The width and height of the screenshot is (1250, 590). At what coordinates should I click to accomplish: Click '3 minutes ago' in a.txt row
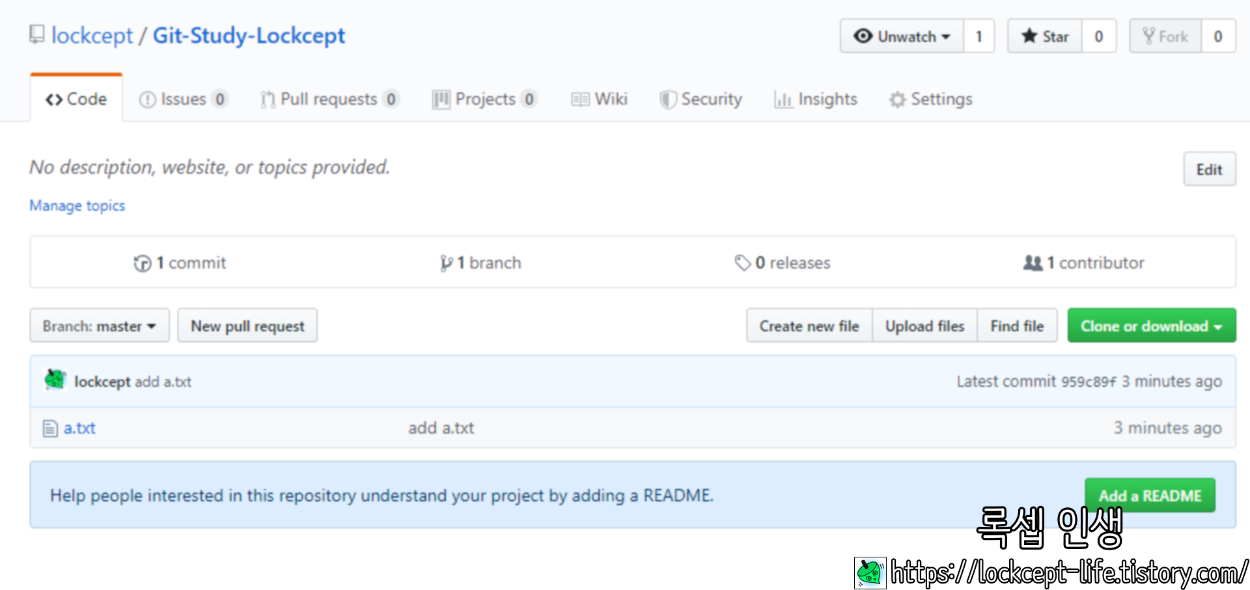(1167, 428)
